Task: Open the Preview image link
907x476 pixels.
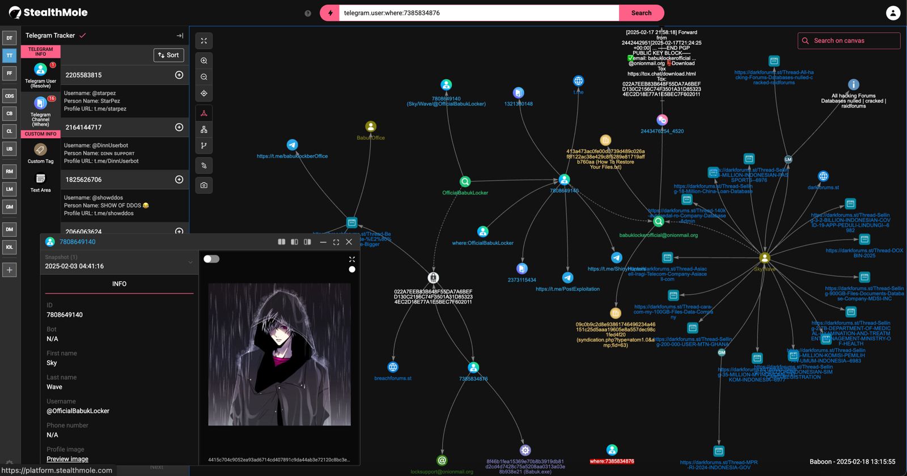Action: (67, 459)
